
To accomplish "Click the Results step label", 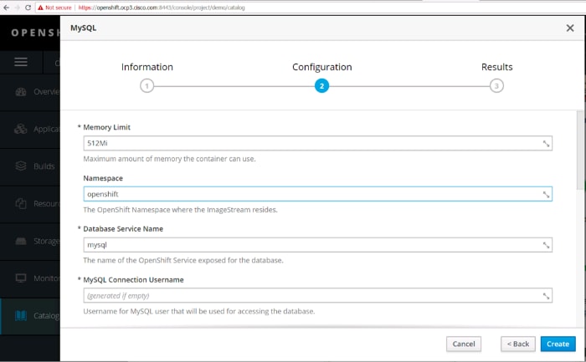I will 496,67.
